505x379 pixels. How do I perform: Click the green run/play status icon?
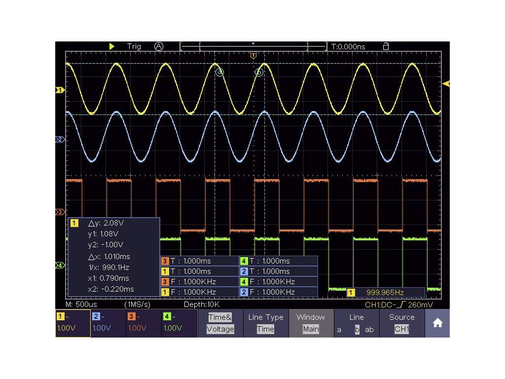[112, 46]
